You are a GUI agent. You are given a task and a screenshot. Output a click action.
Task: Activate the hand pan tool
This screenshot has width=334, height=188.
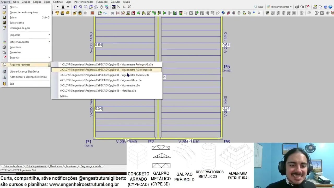click(101, 7)
